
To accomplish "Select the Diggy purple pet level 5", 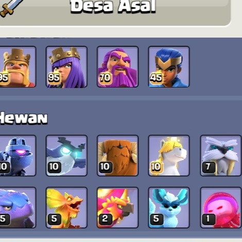I will click(18, 208).
